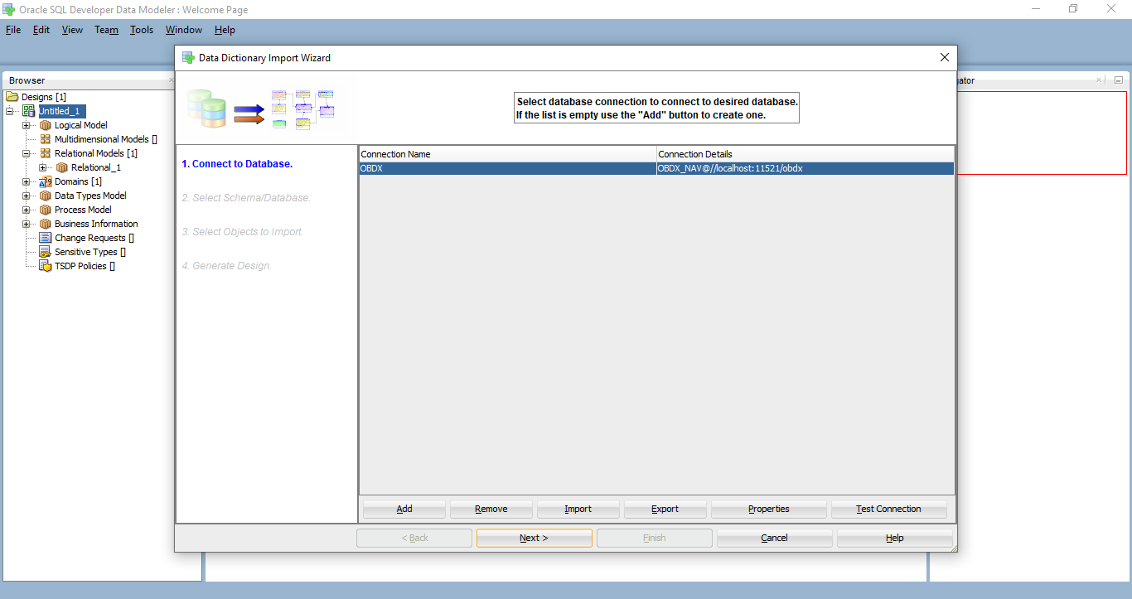Click the Multidimensional Models icon

[46, 139]
